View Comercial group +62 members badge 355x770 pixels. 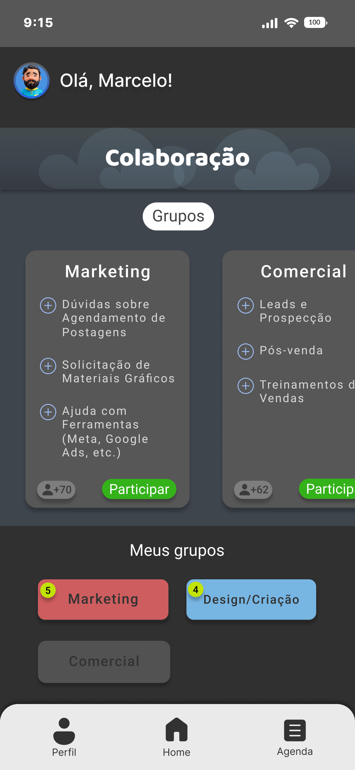click(253, 490)
